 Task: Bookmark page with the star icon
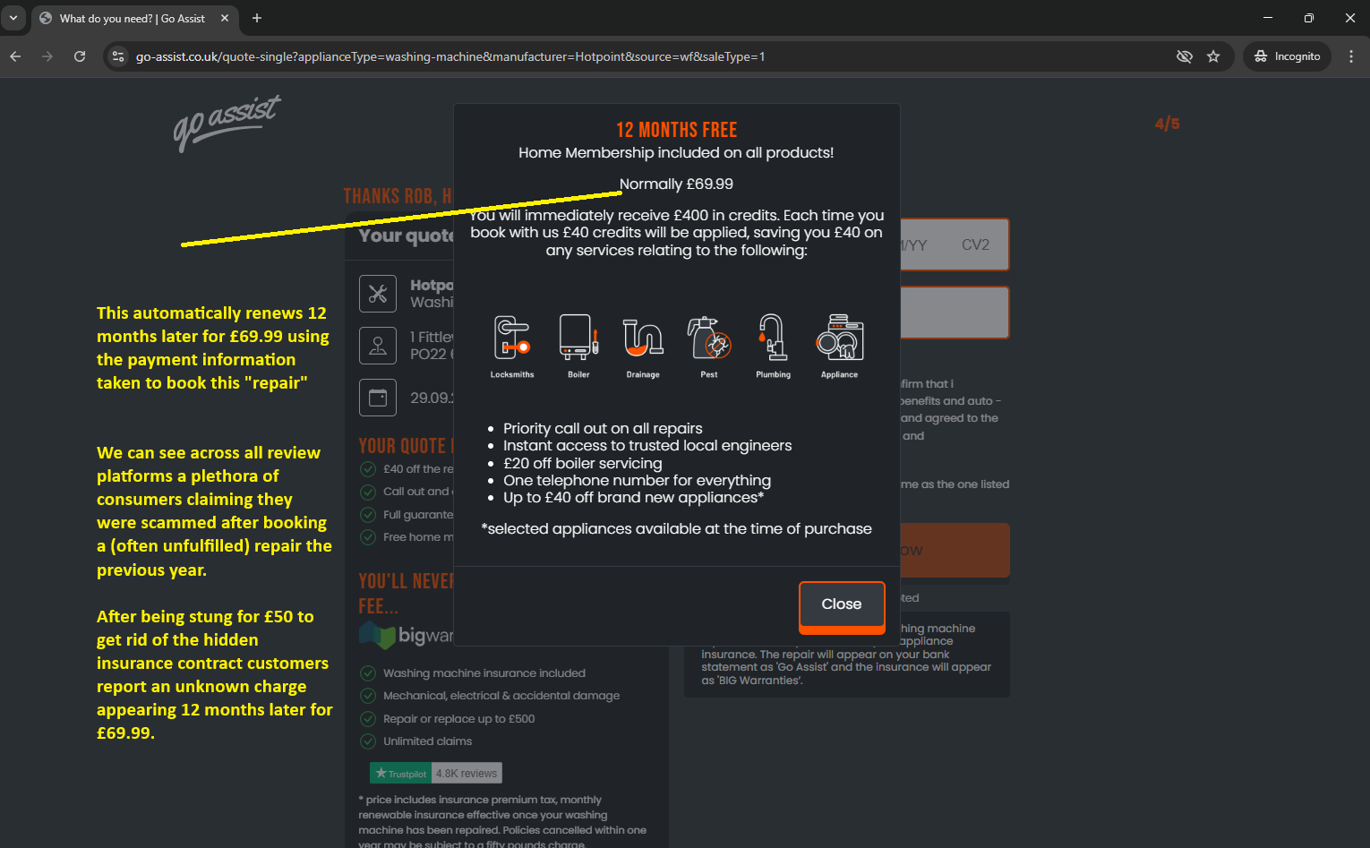click(1213, 56)
